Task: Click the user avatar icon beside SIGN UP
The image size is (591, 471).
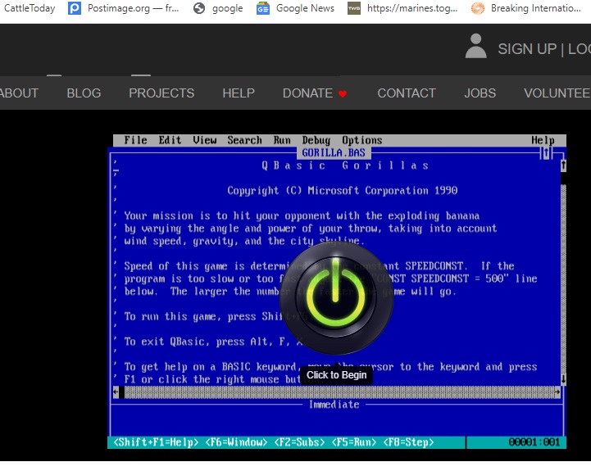Action: [x=475, y=47]
